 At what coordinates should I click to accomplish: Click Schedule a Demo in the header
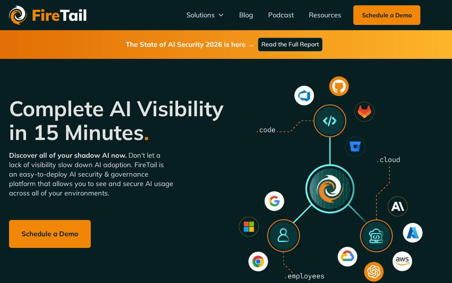tap(387, 15)
